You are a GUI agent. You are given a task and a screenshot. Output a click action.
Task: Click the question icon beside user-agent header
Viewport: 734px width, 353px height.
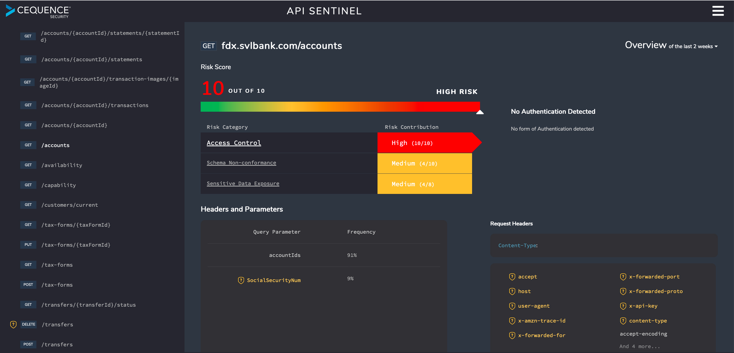[512, 306]
